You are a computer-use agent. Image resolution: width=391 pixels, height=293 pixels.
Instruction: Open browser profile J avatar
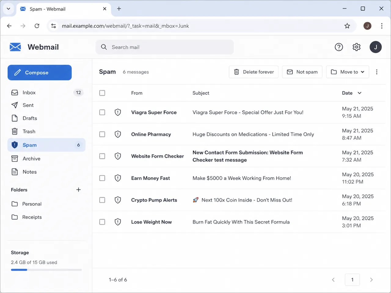367,26
